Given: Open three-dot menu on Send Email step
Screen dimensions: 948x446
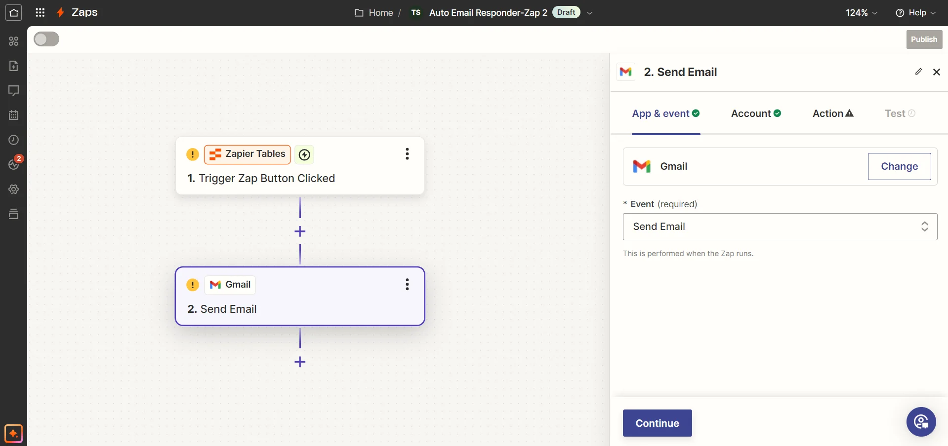Looking at the screenshot, I should click(x=407, y=284).
